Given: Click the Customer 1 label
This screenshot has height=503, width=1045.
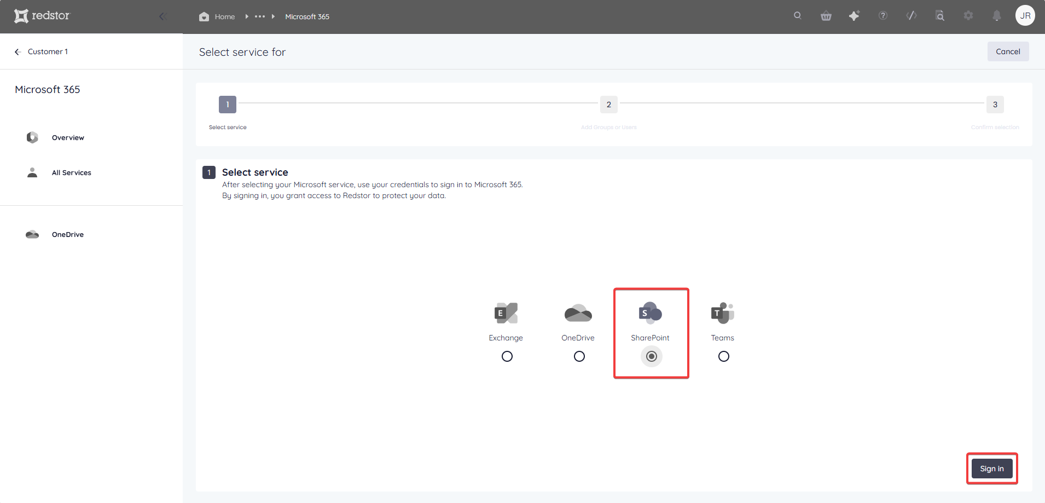Looking at the screenshot, I should (x=48, y=51).
